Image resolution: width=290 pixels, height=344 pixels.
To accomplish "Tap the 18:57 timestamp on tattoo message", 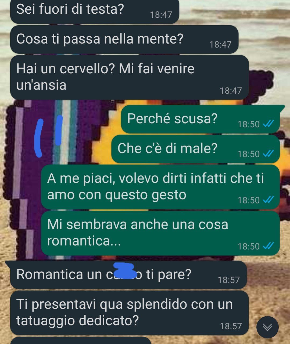I will (x=231, y=326).
